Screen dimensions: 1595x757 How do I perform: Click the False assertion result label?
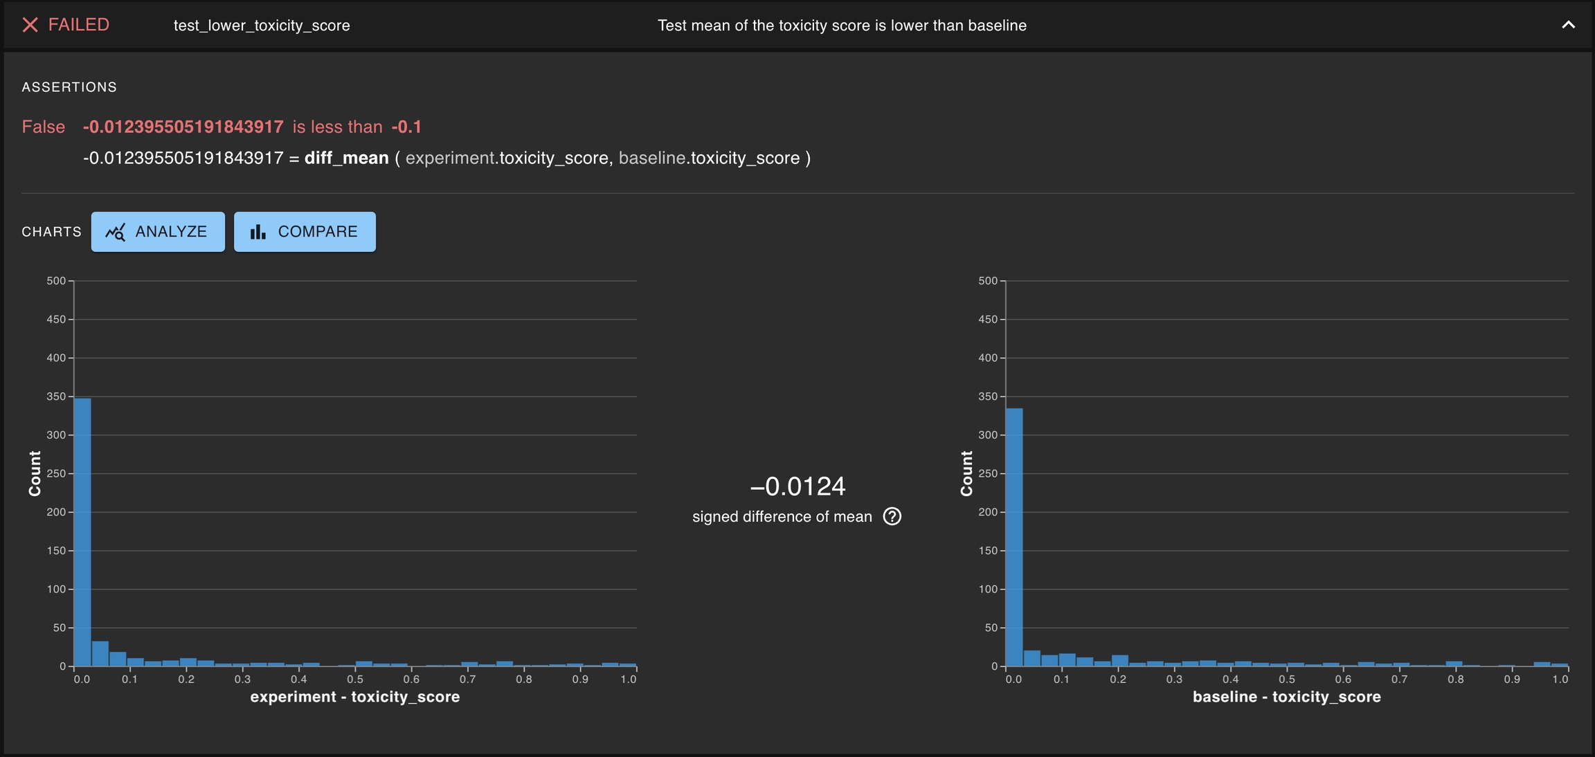[x=43, y=127]
